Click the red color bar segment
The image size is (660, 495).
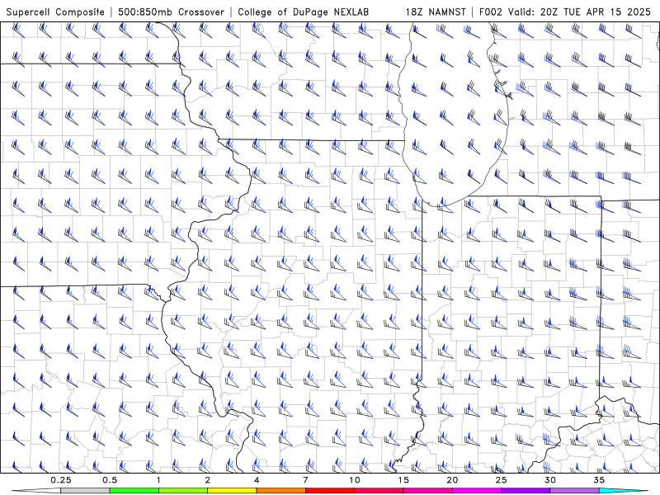[329, 491]
